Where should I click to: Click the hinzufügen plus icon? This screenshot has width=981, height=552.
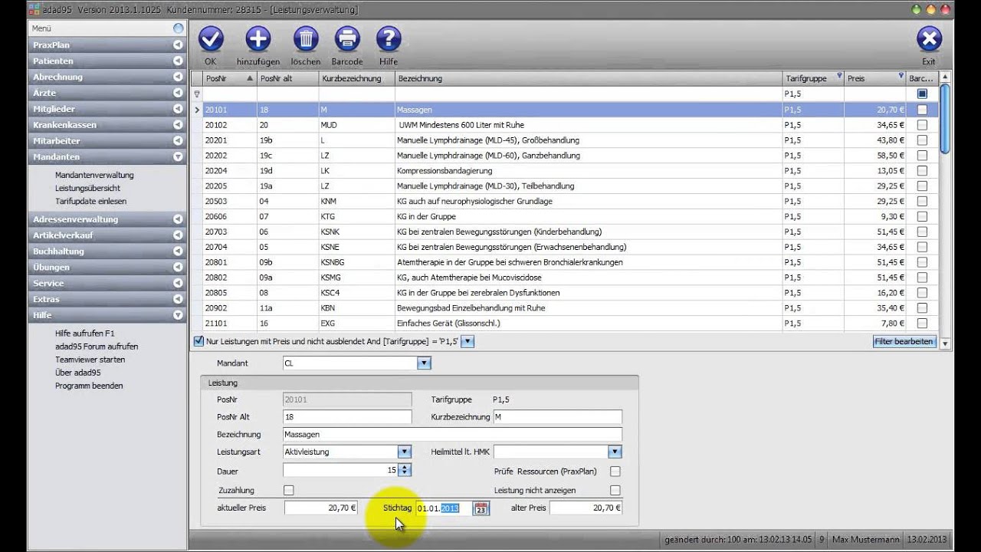click(258, 38)
